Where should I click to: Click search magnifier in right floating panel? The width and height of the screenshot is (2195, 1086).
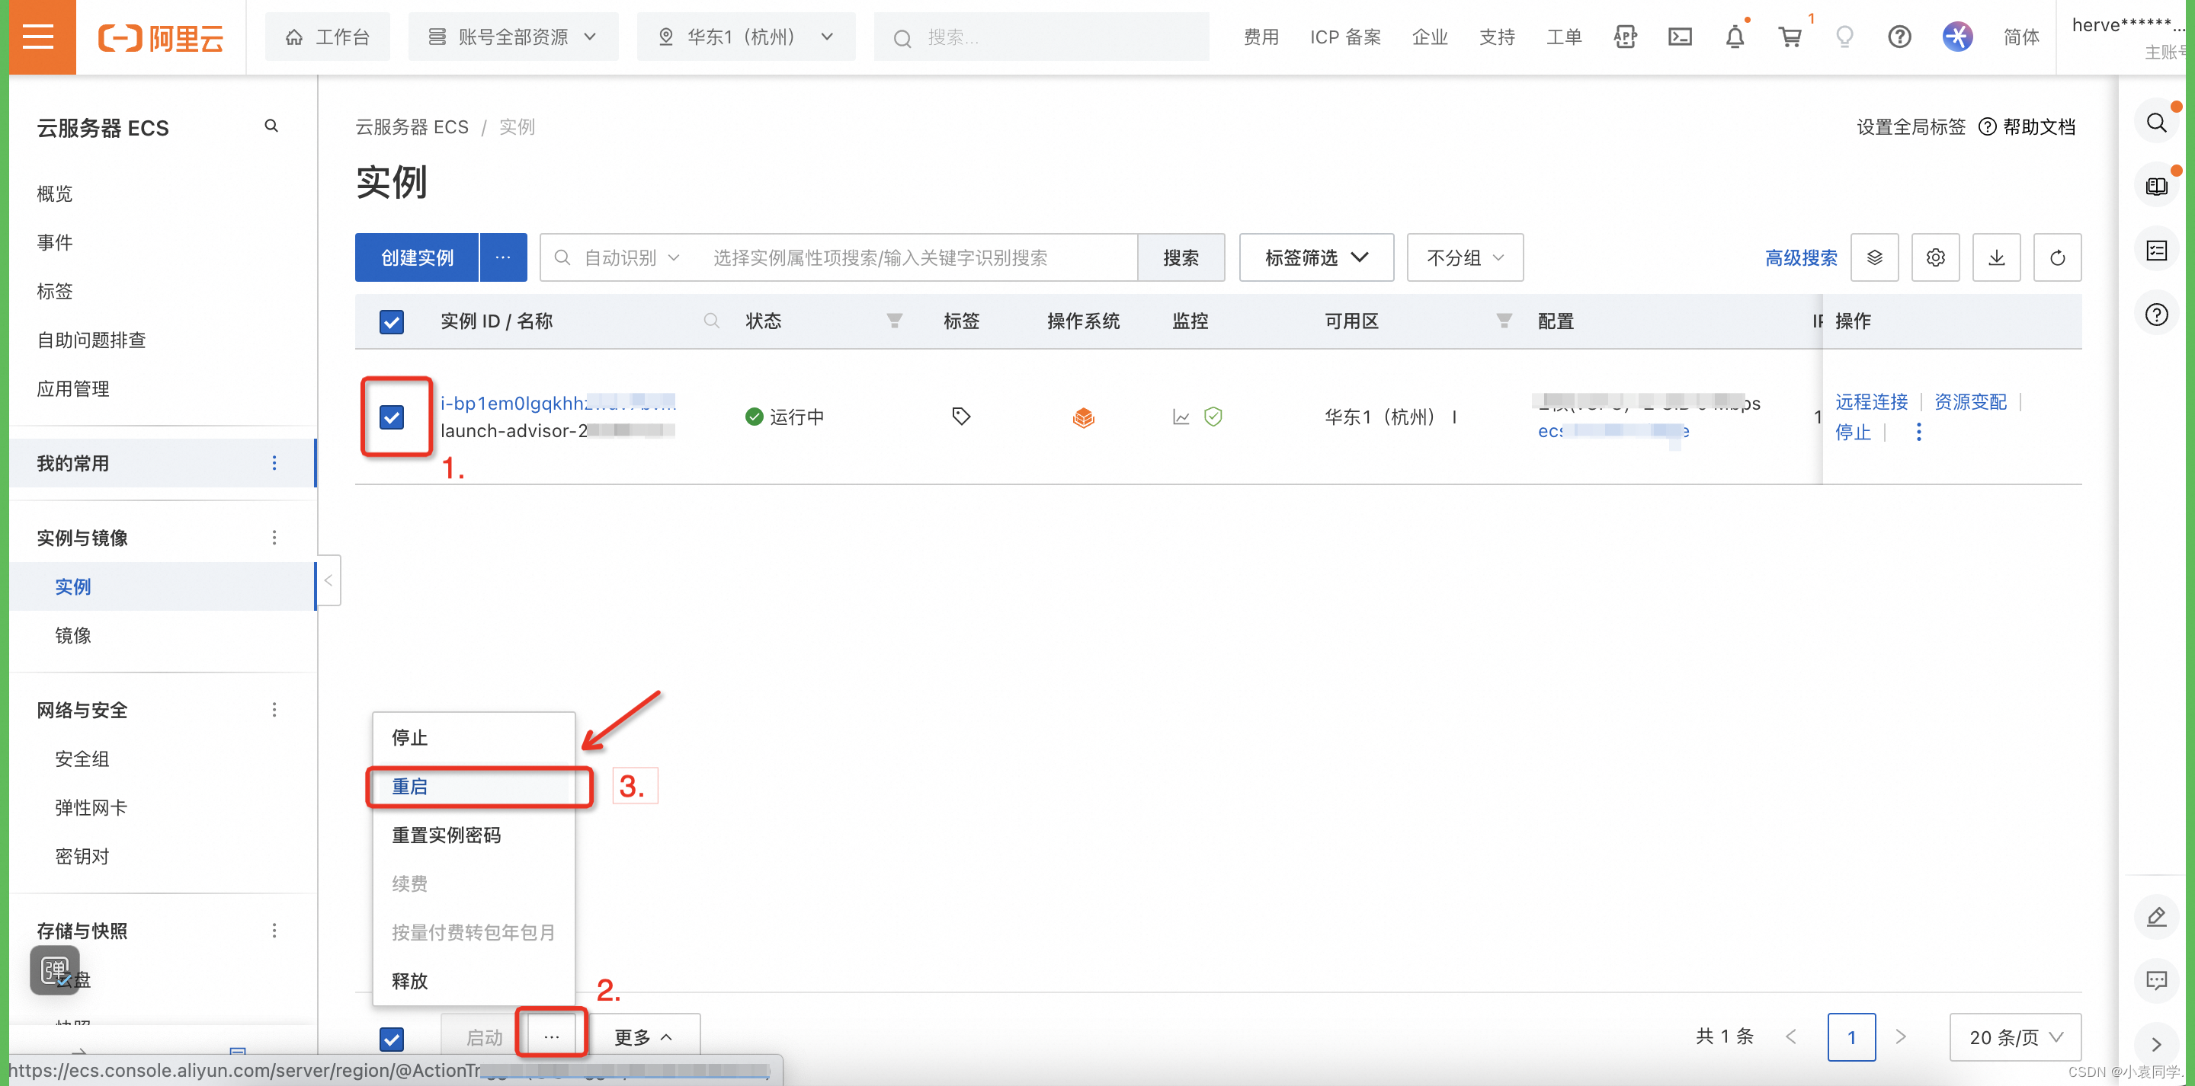(2157, 123)
